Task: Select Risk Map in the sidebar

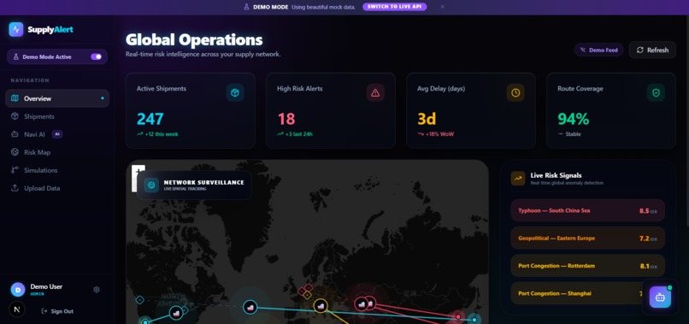Action: coord(57,152)
